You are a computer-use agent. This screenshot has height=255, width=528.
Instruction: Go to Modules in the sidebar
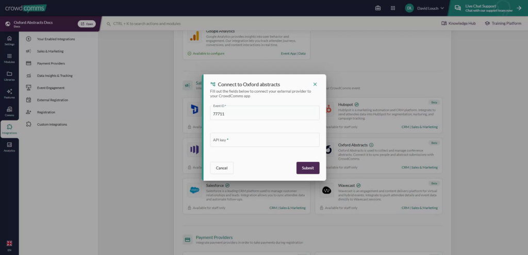9,59
